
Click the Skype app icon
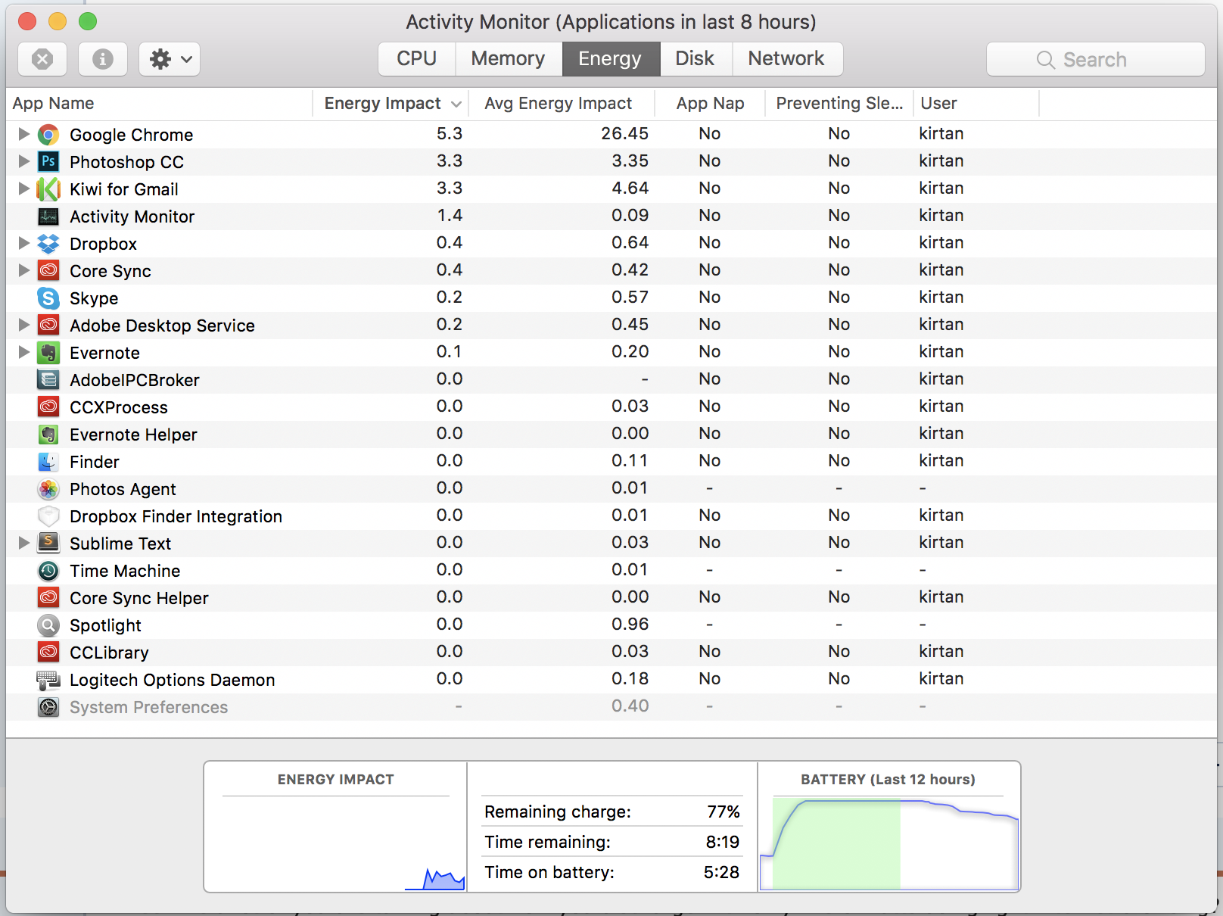(48, 298)
